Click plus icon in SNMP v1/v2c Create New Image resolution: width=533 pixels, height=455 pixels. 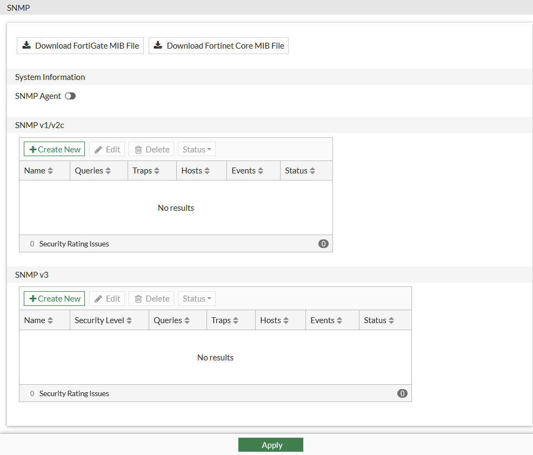33,150
